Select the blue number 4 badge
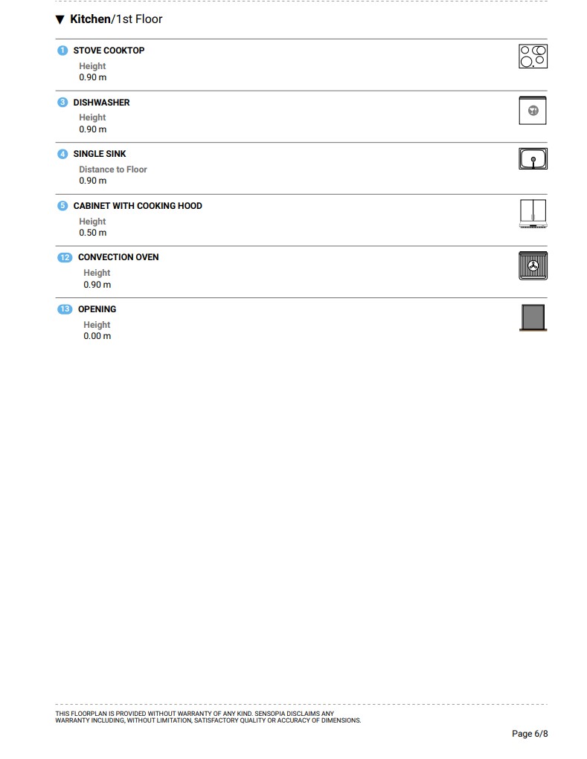Image resolution: width=587 pixels, height=759 pixels. 62,154
